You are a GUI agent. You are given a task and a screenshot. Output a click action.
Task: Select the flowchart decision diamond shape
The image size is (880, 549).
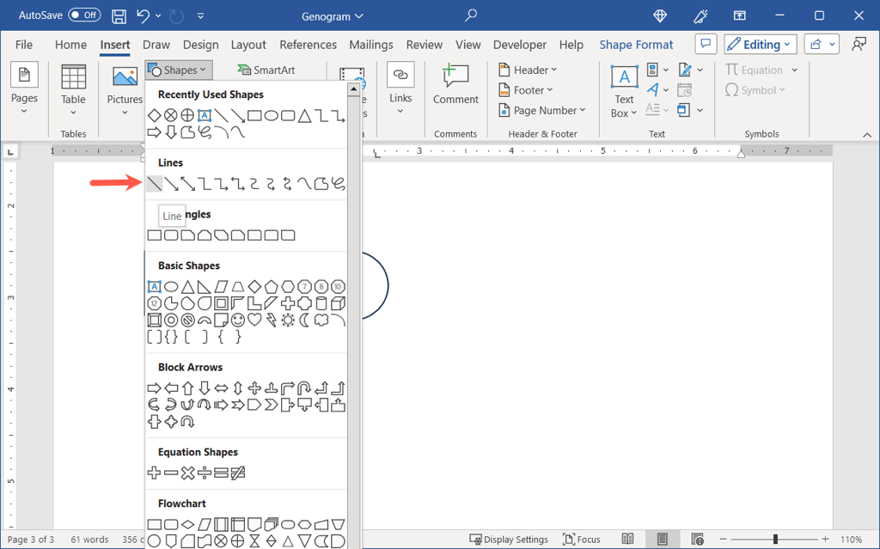click(x=187, y=524)
